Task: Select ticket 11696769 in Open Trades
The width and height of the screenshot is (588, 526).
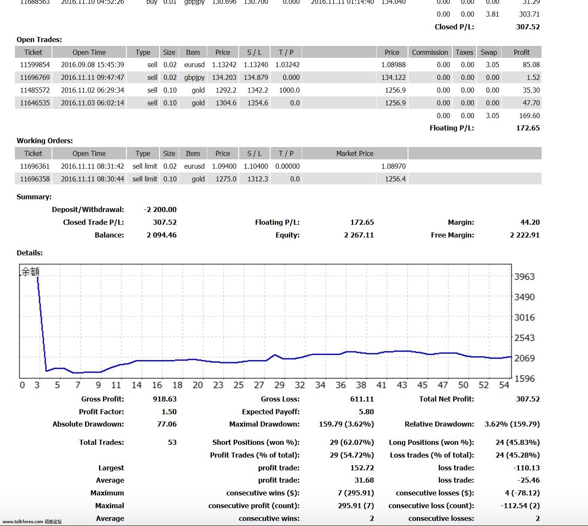Action: coord(35,77)
